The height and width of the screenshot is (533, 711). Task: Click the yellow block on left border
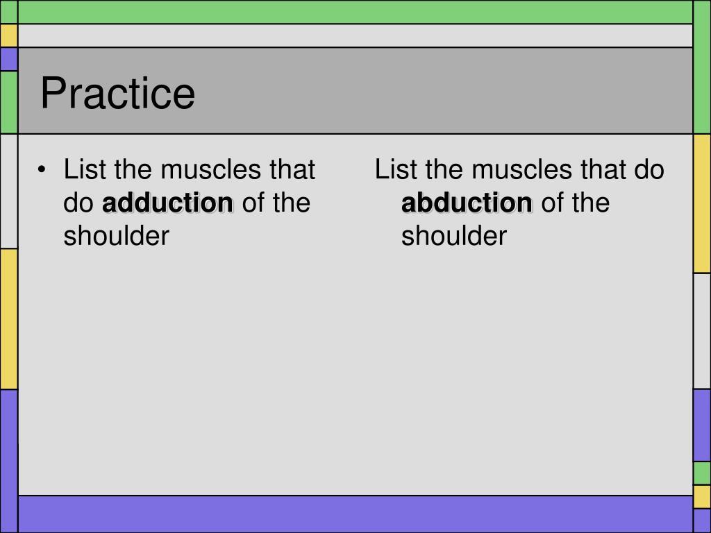[x=8, y=319]
